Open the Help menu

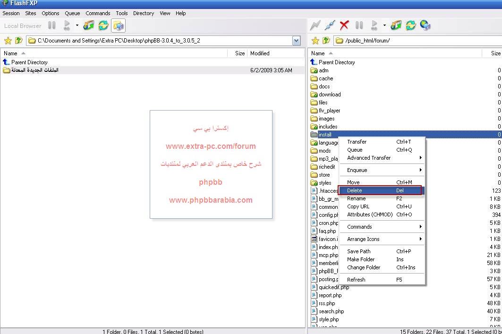click(180, 13)
